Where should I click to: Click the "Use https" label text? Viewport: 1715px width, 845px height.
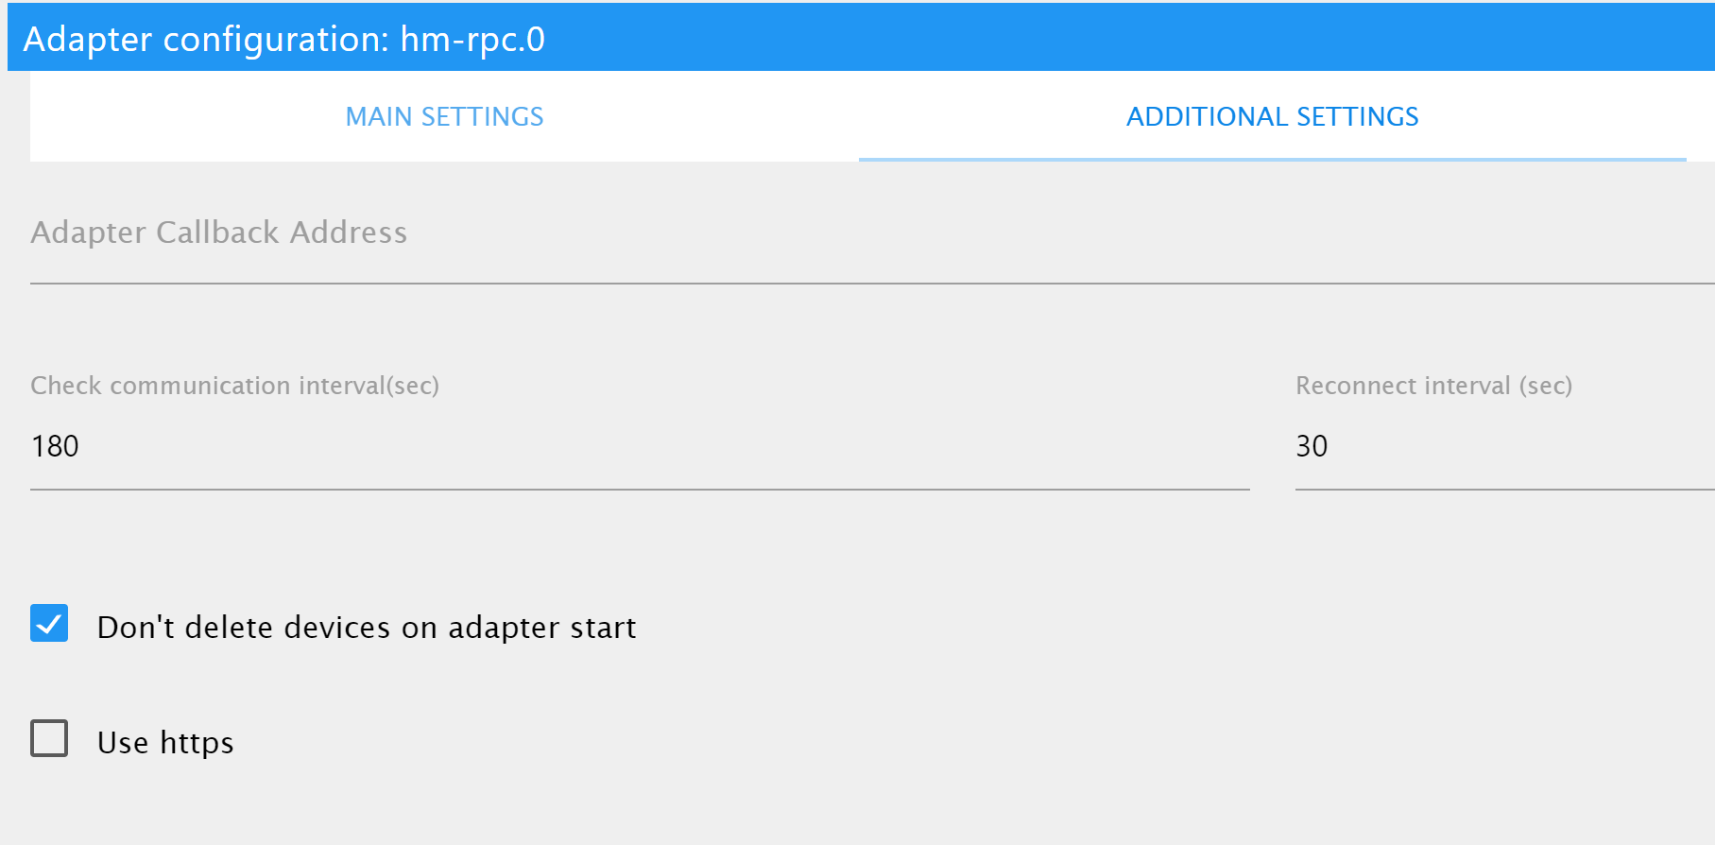point(165,743)
